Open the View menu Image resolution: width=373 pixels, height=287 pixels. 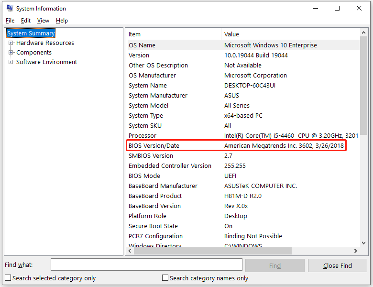[43, 21]
